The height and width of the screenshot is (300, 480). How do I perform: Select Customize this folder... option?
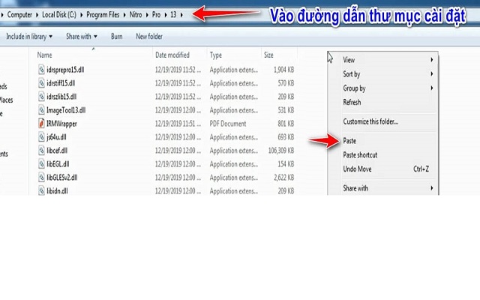(387, 121)
